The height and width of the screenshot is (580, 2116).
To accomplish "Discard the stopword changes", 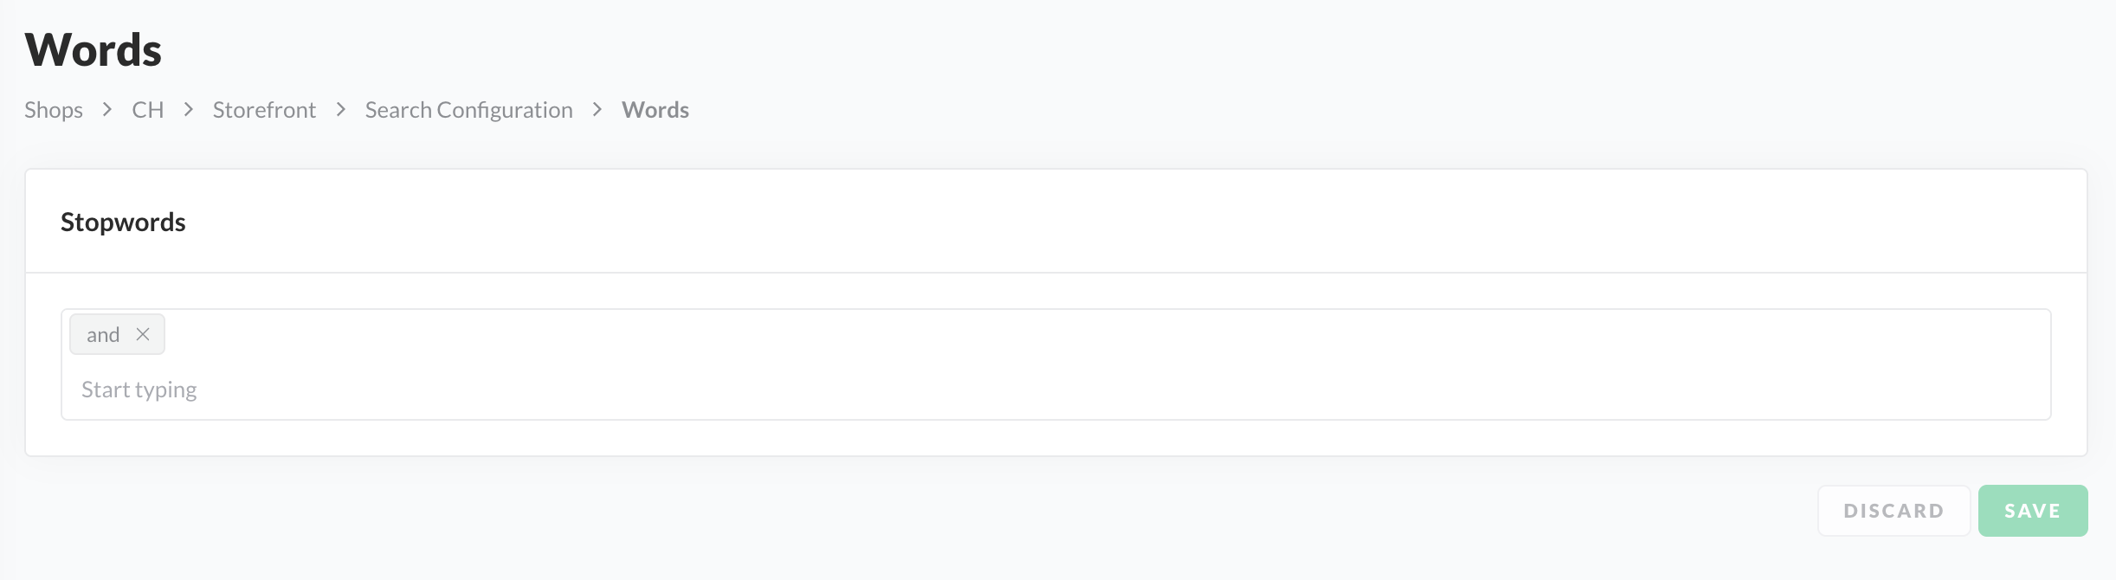I will [x=1893, y=511].
